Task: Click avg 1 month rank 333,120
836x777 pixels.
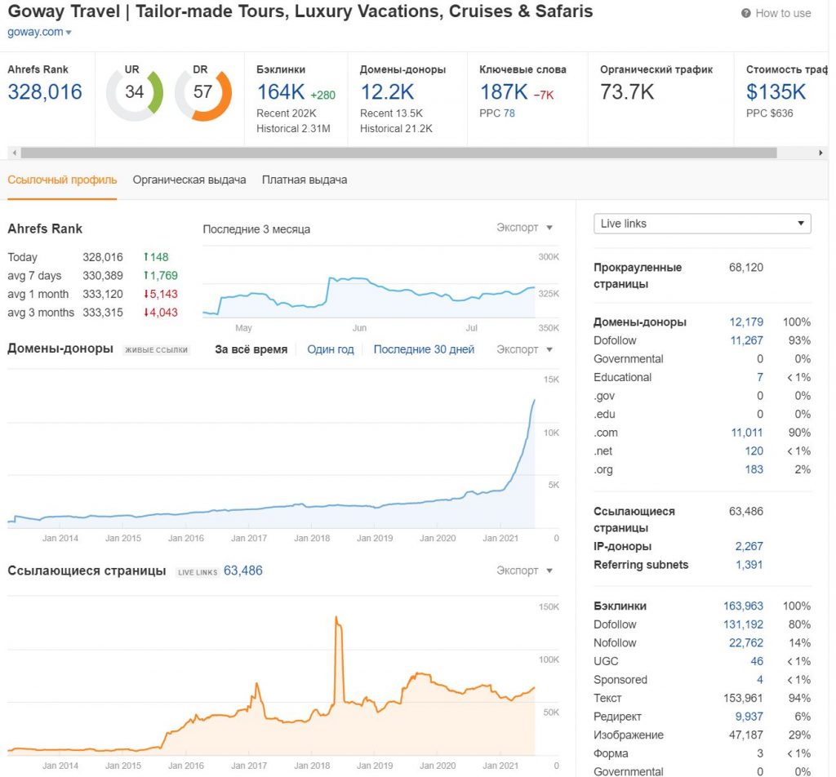Action: coord(102,294)
